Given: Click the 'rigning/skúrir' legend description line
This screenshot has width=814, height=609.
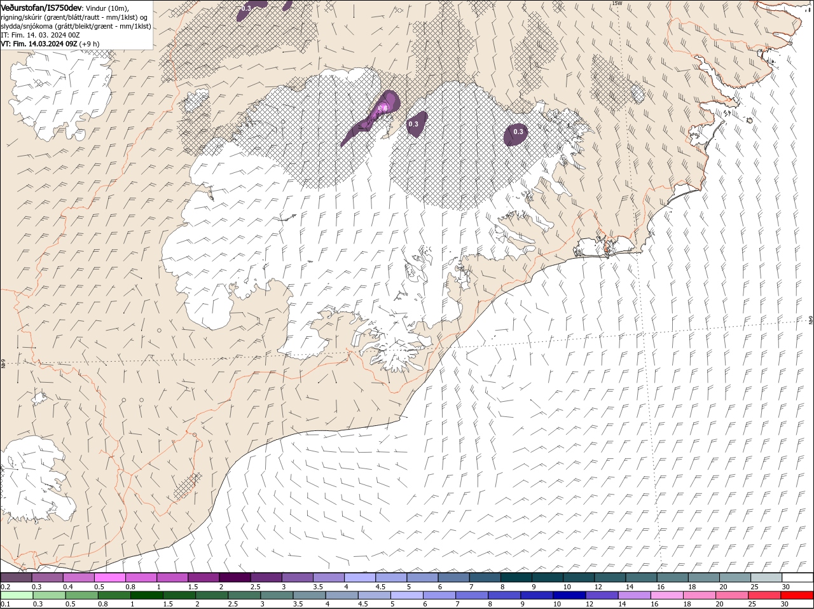Looking at the screenshot, I should 74,17.
